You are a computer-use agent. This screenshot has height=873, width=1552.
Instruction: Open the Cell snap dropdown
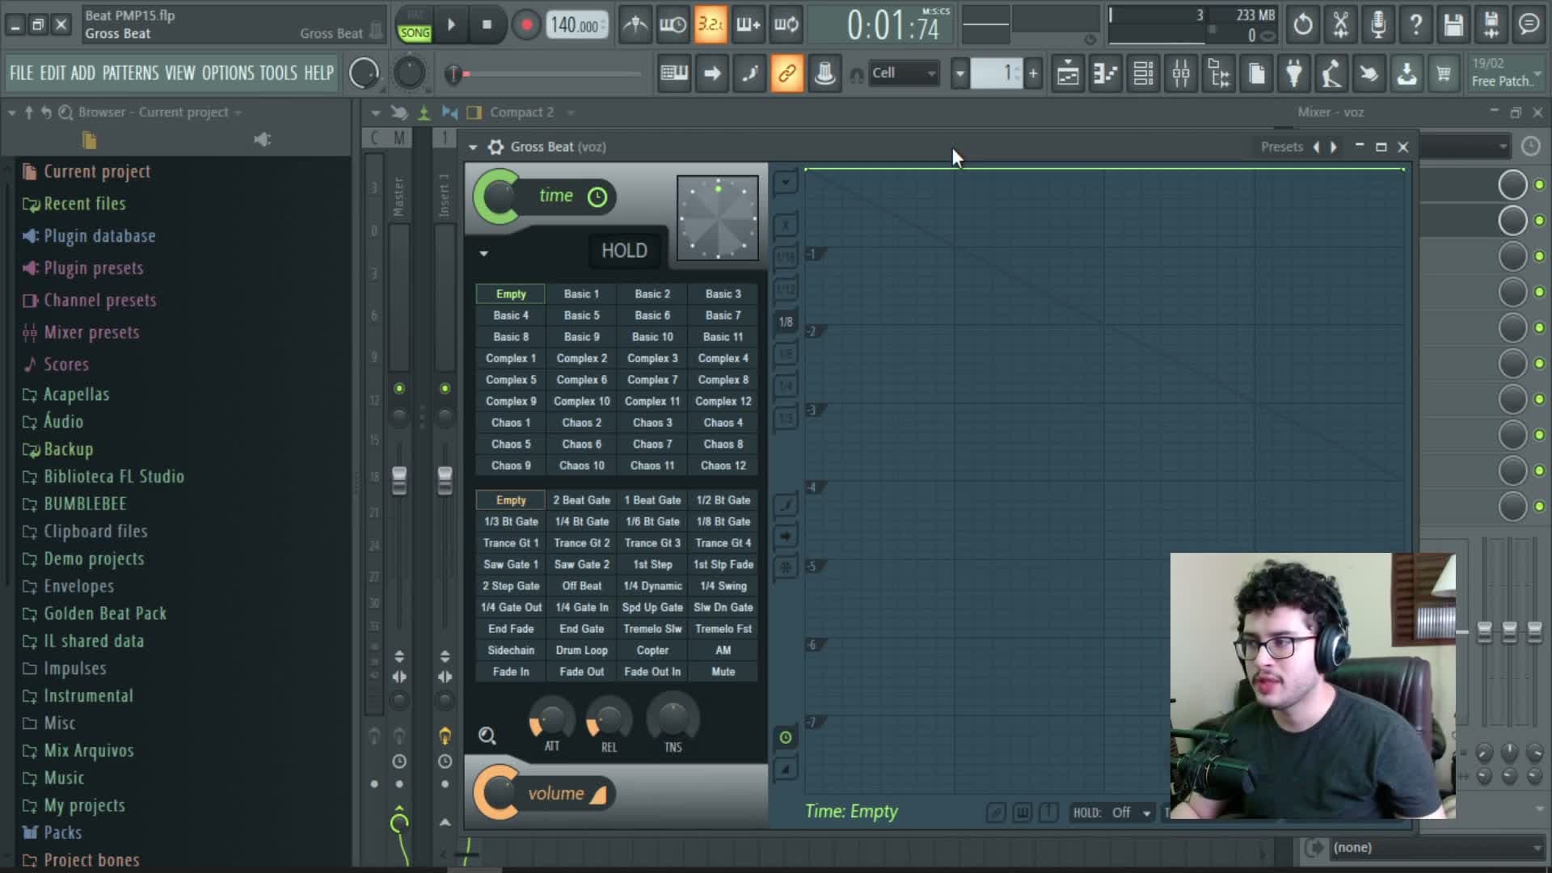pyautogui.click(x=904, y=73)
